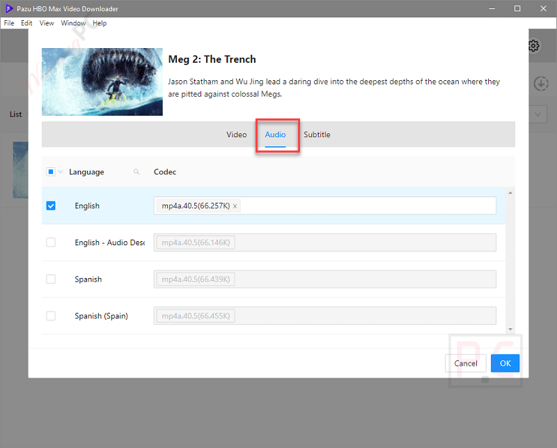Uncheck the English audio track checkbox

coord(51,206)
